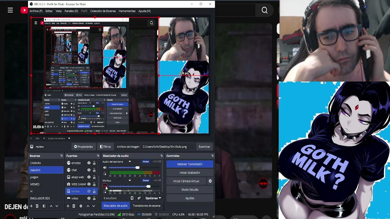Image resolution: width=390 pixels, height=219 pixels.
Task: Switch to Mezclador de audio tab
Action: pyautogui.click(x=115, y=206)
